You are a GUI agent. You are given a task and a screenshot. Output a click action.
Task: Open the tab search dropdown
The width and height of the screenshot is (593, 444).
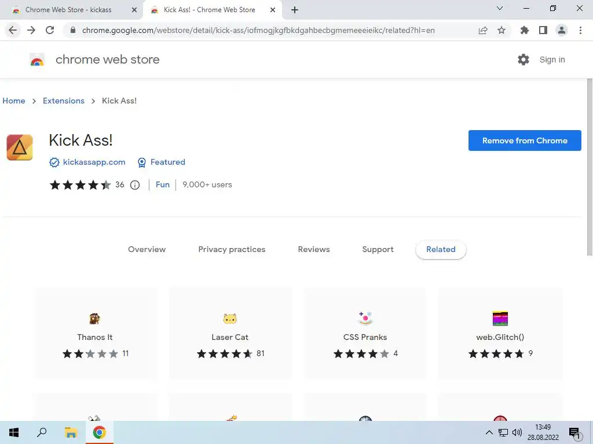coord(500,8)
